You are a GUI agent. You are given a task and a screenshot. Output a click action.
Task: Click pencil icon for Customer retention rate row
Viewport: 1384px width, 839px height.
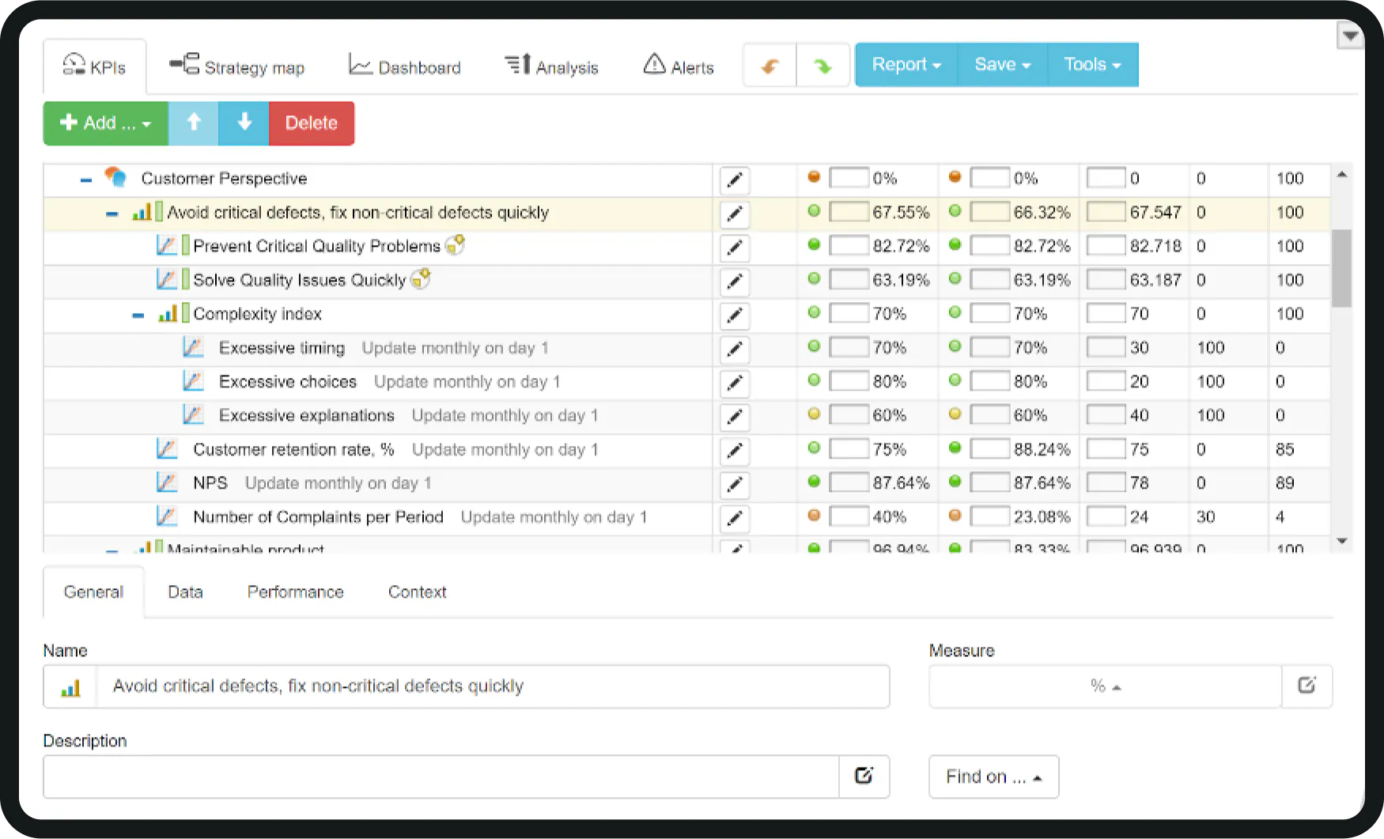coord(735,451)
